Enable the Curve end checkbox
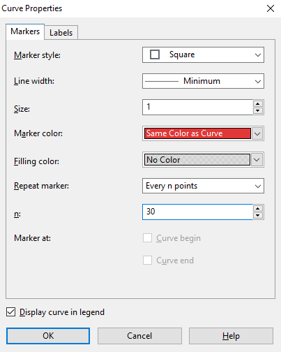 pyautogui.click(x=147, y=261)
